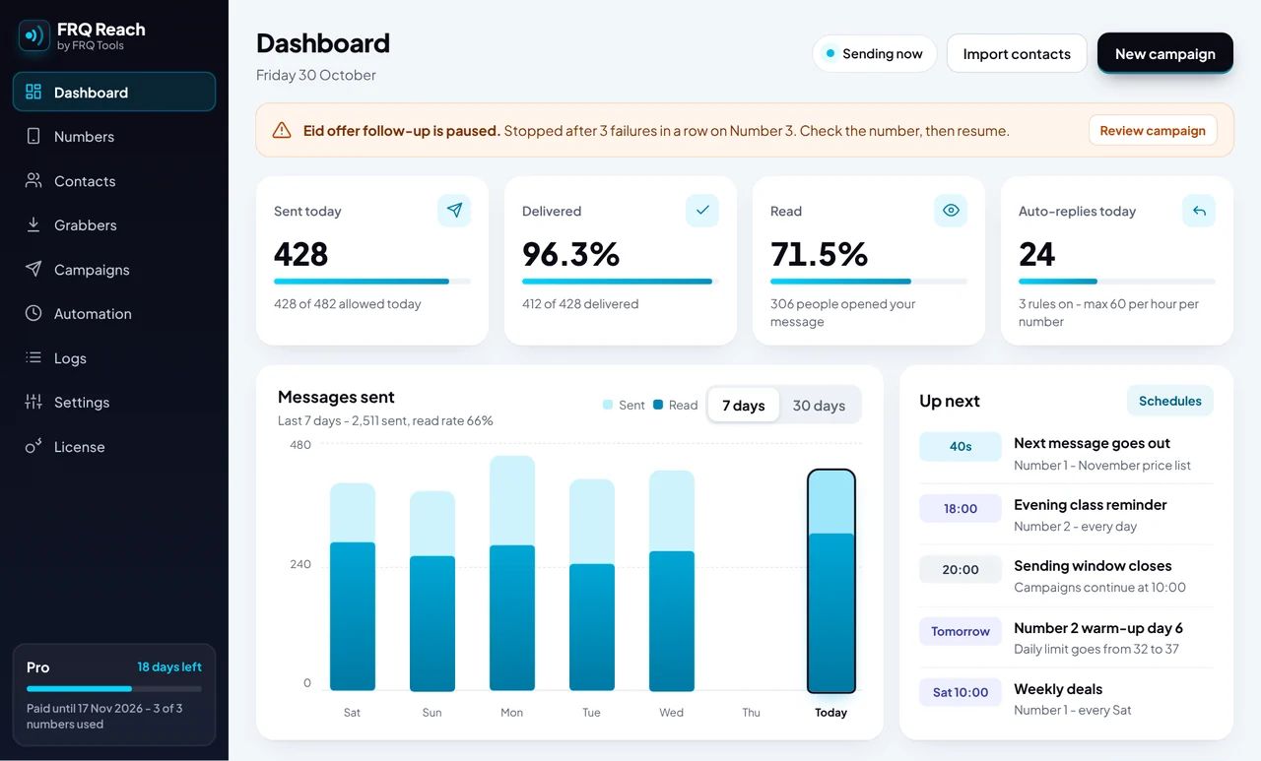
Task: Select the Mon bar in chart
Action: click(x=512, y=573)
